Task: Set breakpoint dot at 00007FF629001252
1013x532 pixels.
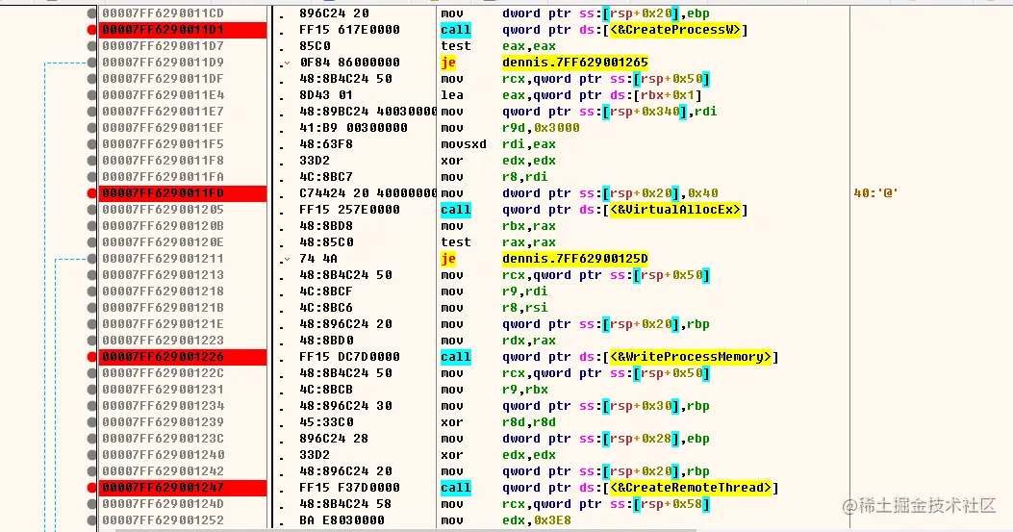Action: pyautogui.click(x=91, y=520)
